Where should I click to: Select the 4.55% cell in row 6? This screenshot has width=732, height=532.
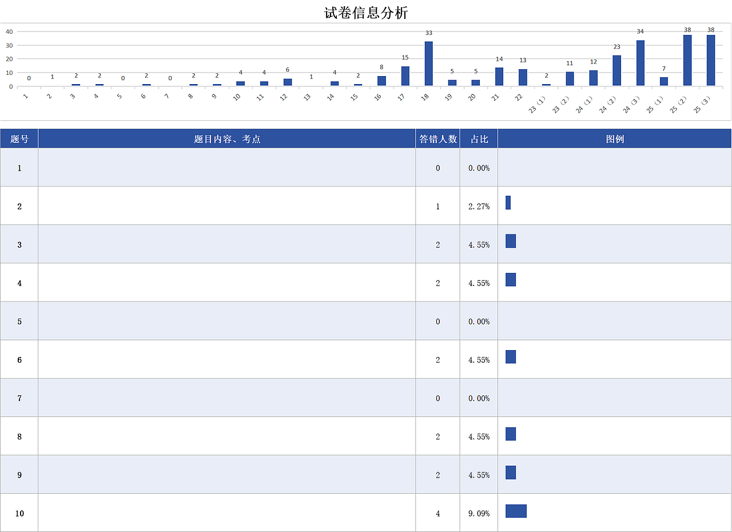pyautogui.click(x=479, y=360)
